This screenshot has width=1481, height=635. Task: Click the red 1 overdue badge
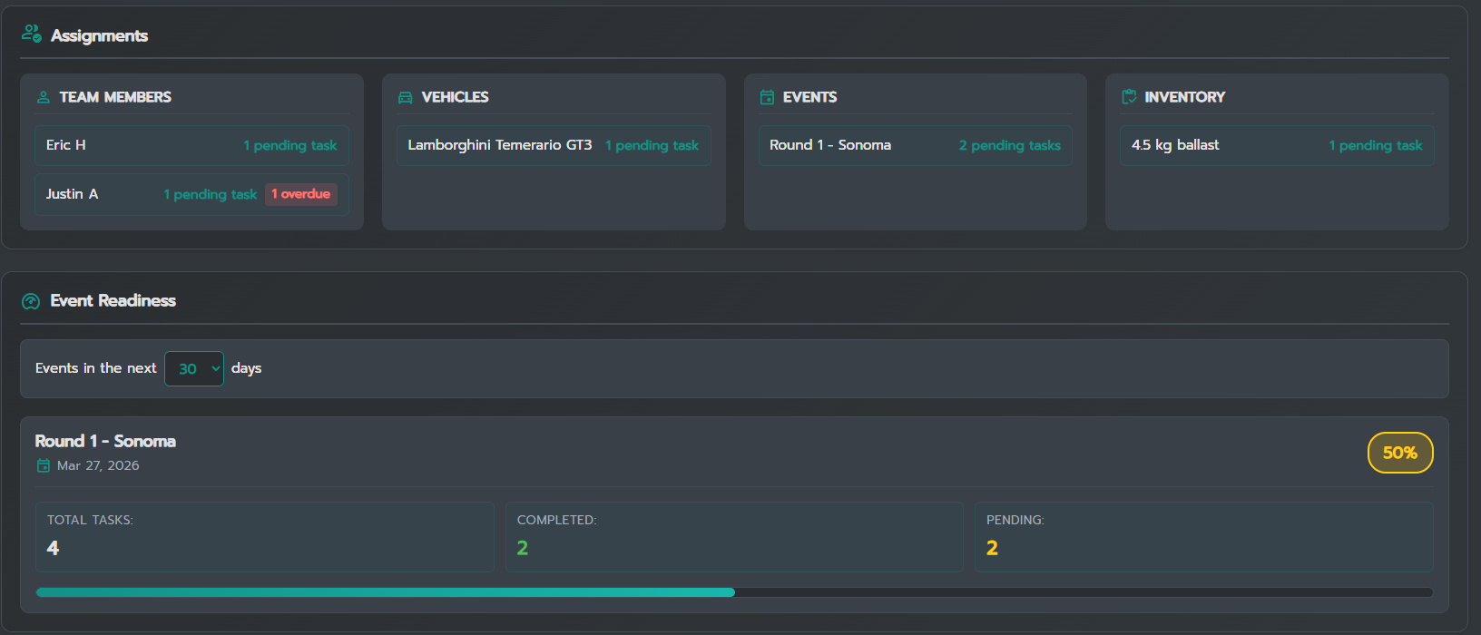click(x=301, y=194)
